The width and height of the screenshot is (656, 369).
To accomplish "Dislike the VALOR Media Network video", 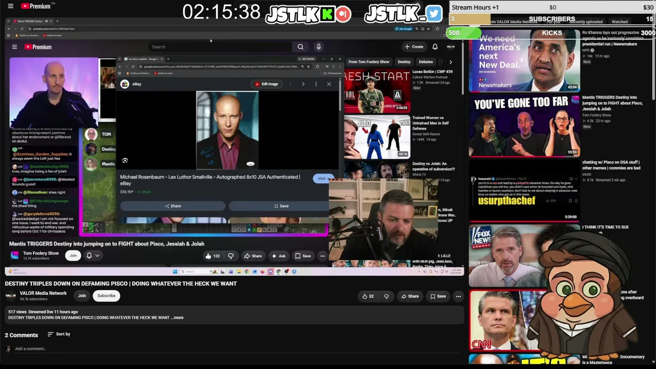I will [386, 296].
